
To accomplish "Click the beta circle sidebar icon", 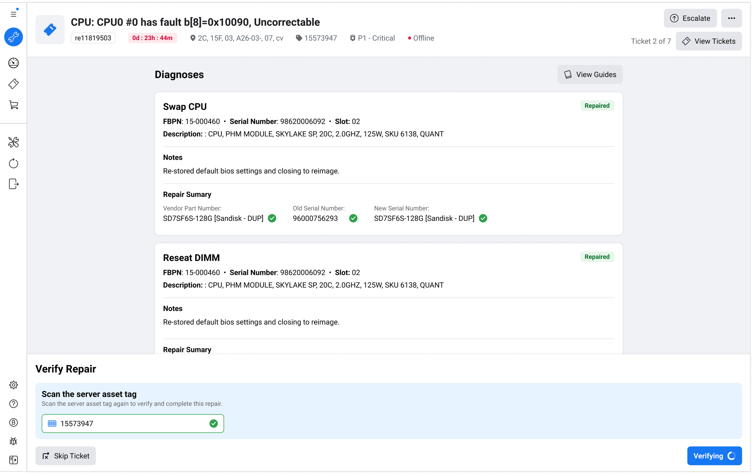I will [14, 423].
